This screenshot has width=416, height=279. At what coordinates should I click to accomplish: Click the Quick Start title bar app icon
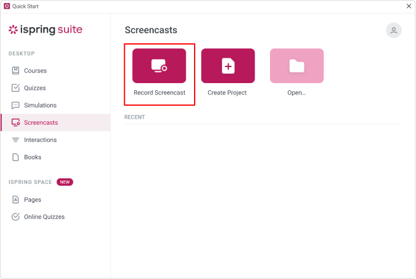(7, 6)
